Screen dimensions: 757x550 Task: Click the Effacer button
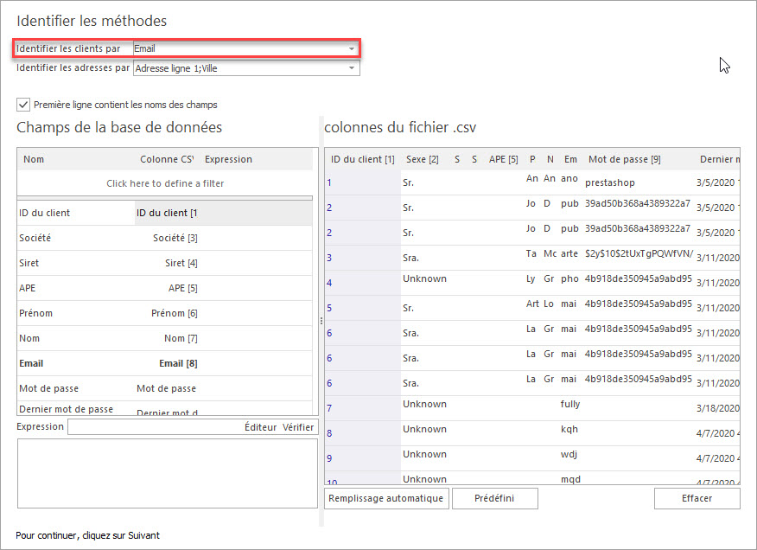pyautogui.click(x=697, y=498)
